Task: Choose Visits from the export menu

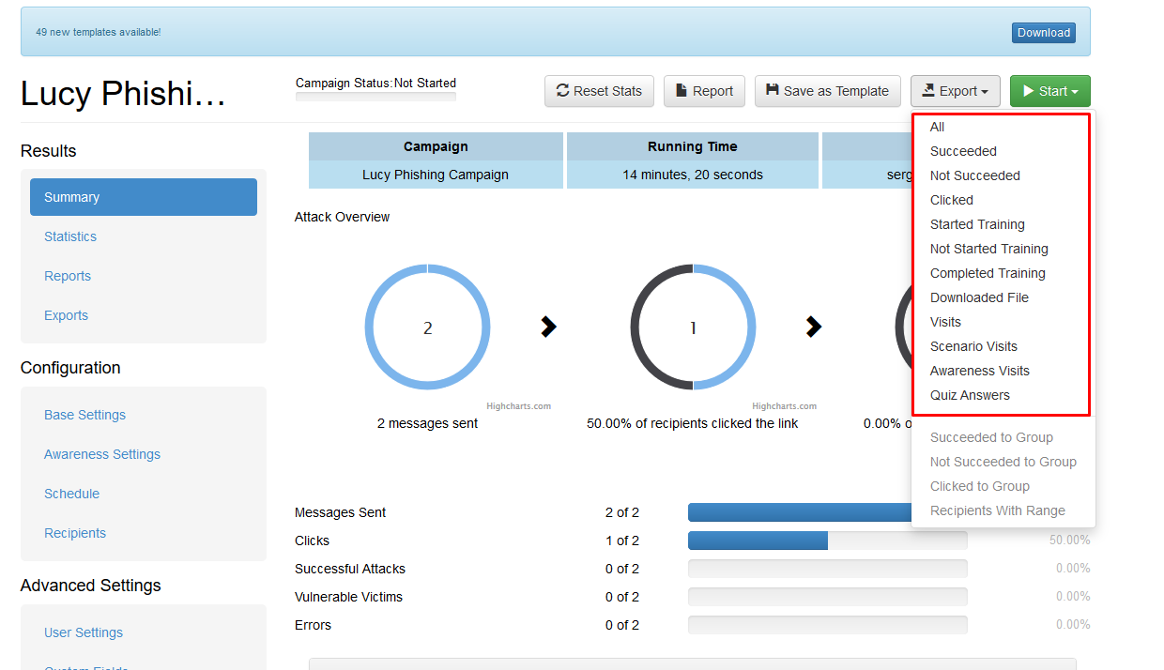Action: 945,322
